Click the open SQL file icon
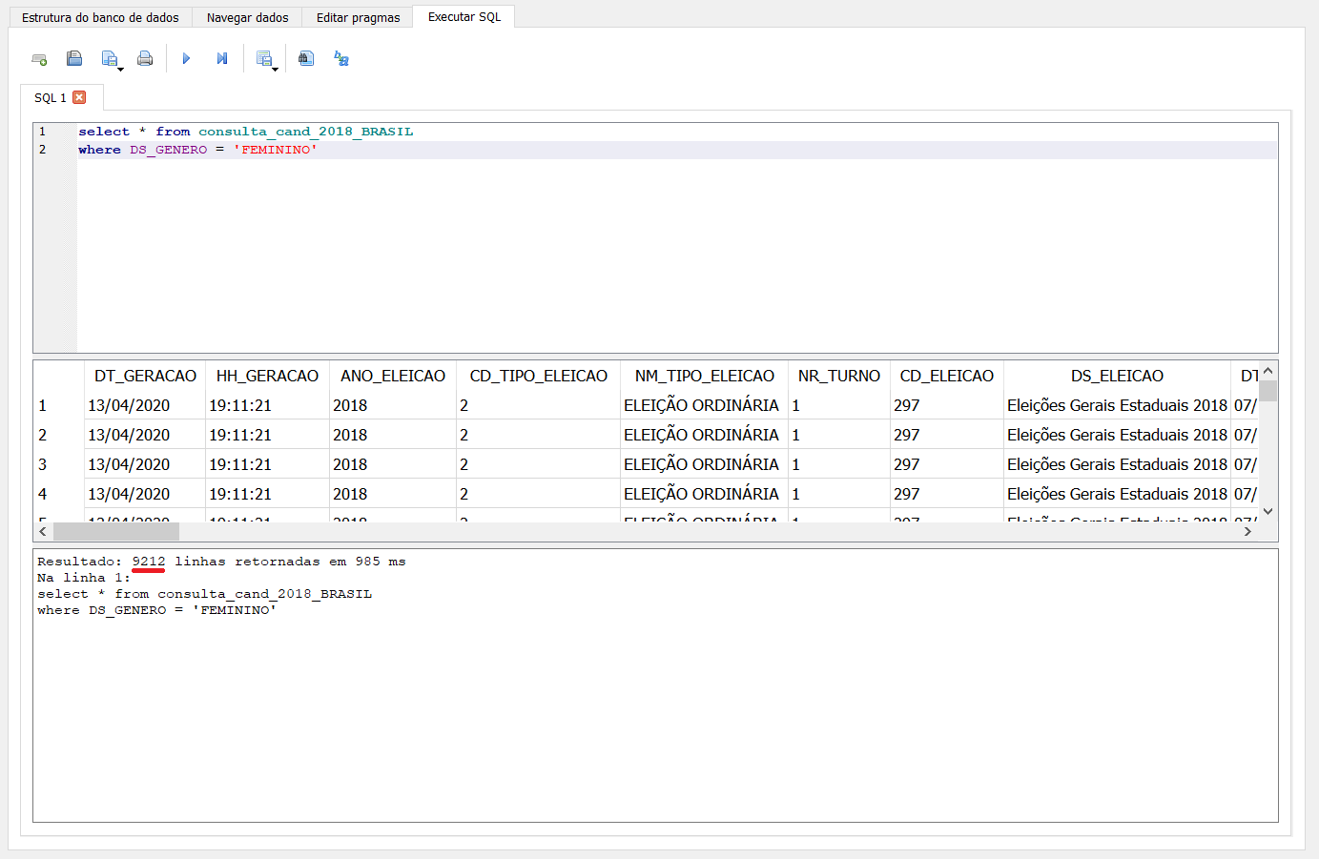Viewport: 1319px width, 859px height. 74,59
